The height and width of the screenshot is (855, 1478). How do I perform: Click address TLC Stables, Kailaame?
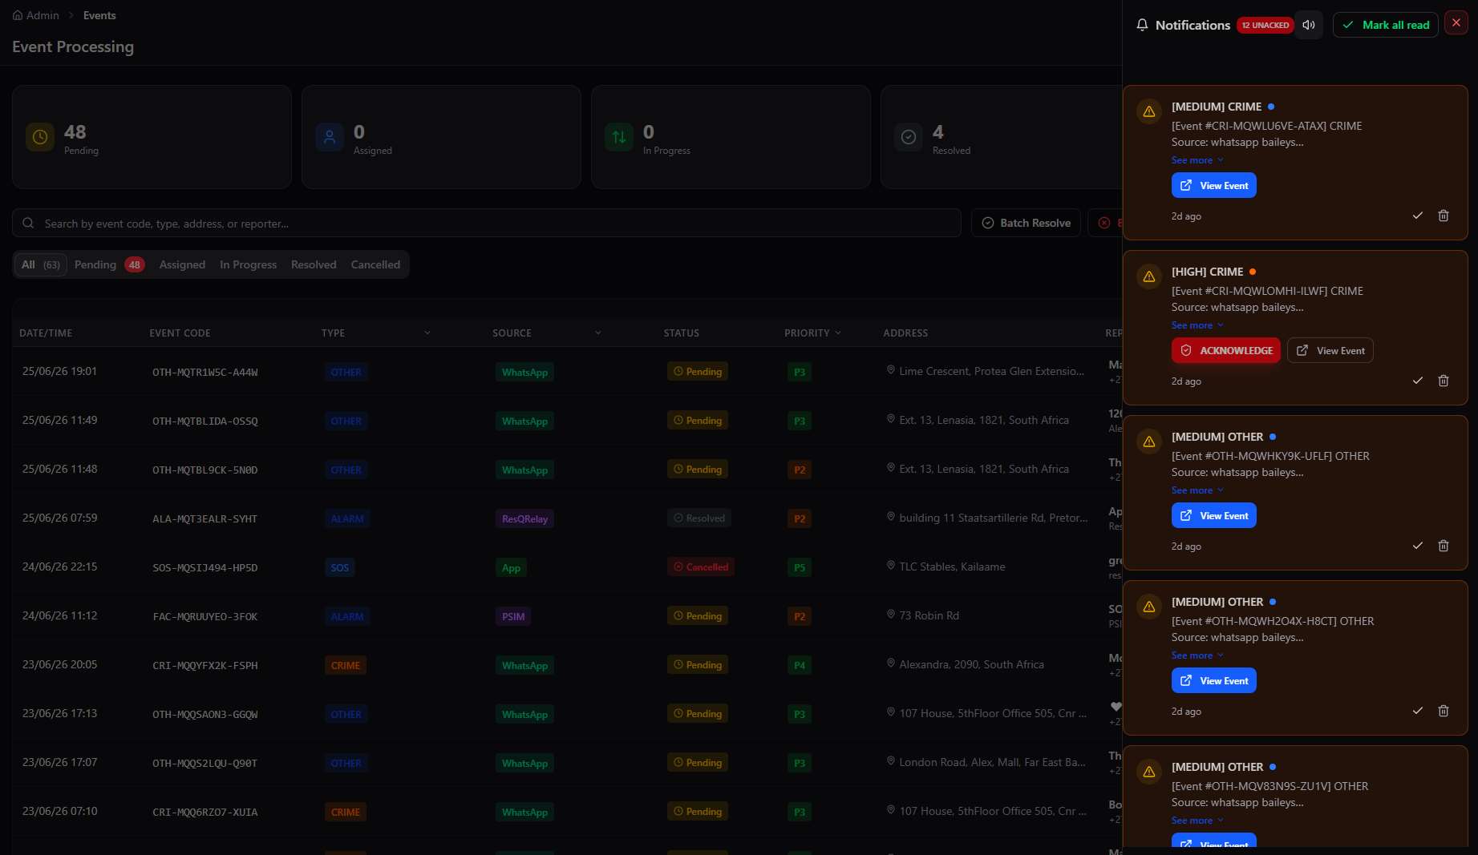(952, 567)
